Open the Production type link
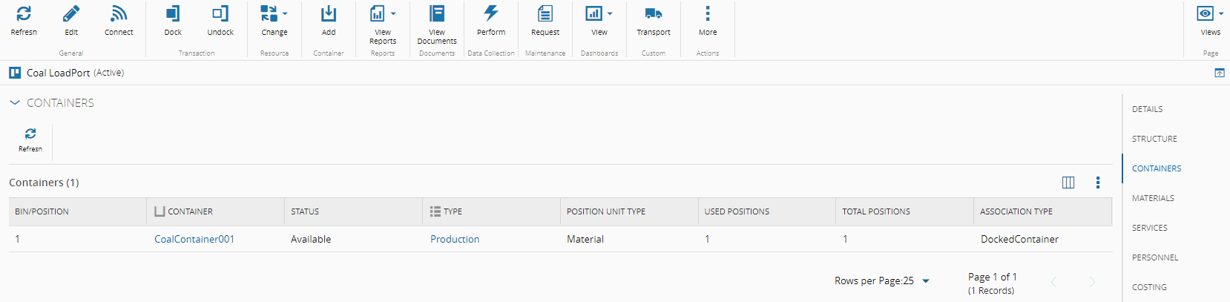 pyautogui.click(x=455, y=239)
